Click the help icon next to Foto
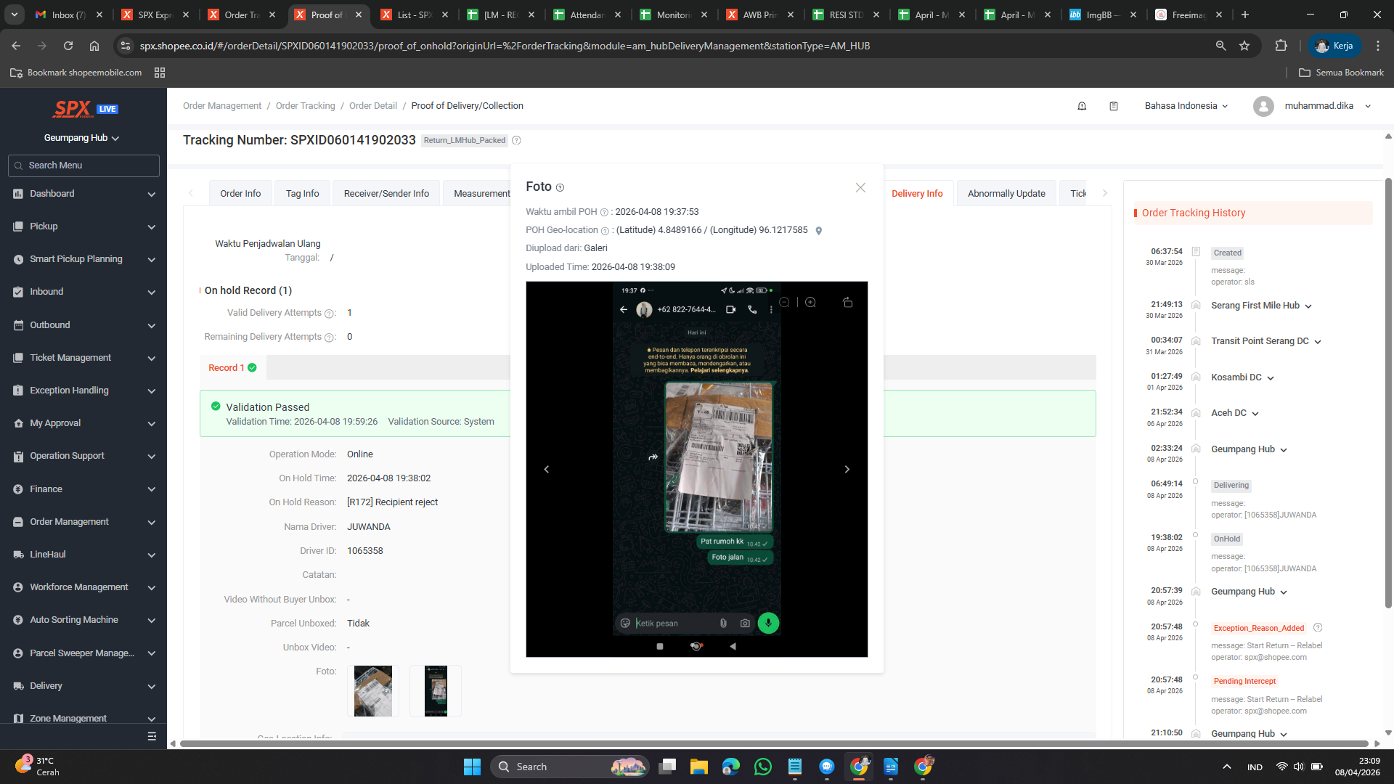This screenshot has height=784, width=1394. [560, 188]
